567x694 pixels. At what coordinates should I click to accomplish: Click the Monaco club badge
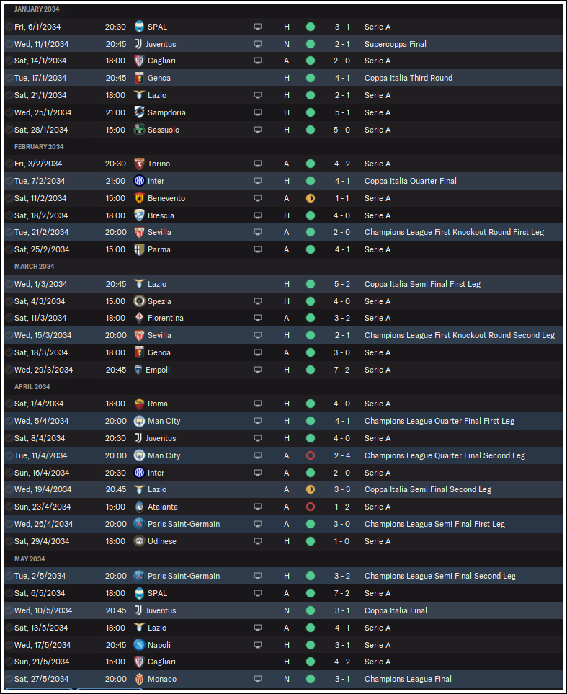(139, 679)
